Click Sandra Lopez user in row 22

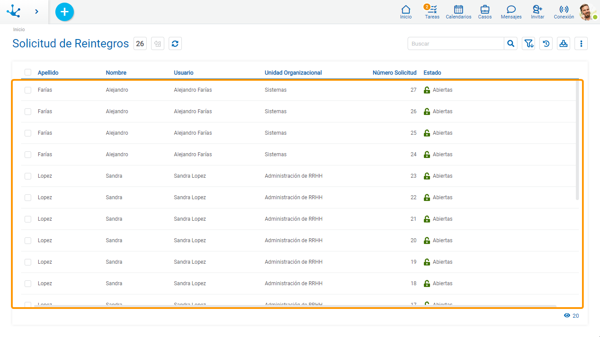click(190, 197)
